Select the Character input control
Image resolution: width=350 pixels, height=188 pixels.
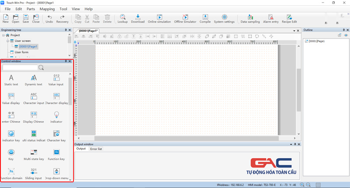pyautogui.click(x=34, y=99)
